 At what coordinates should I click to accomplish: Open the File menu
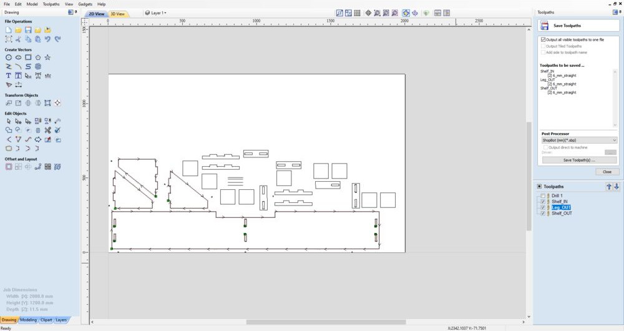(x=7, y=4)
